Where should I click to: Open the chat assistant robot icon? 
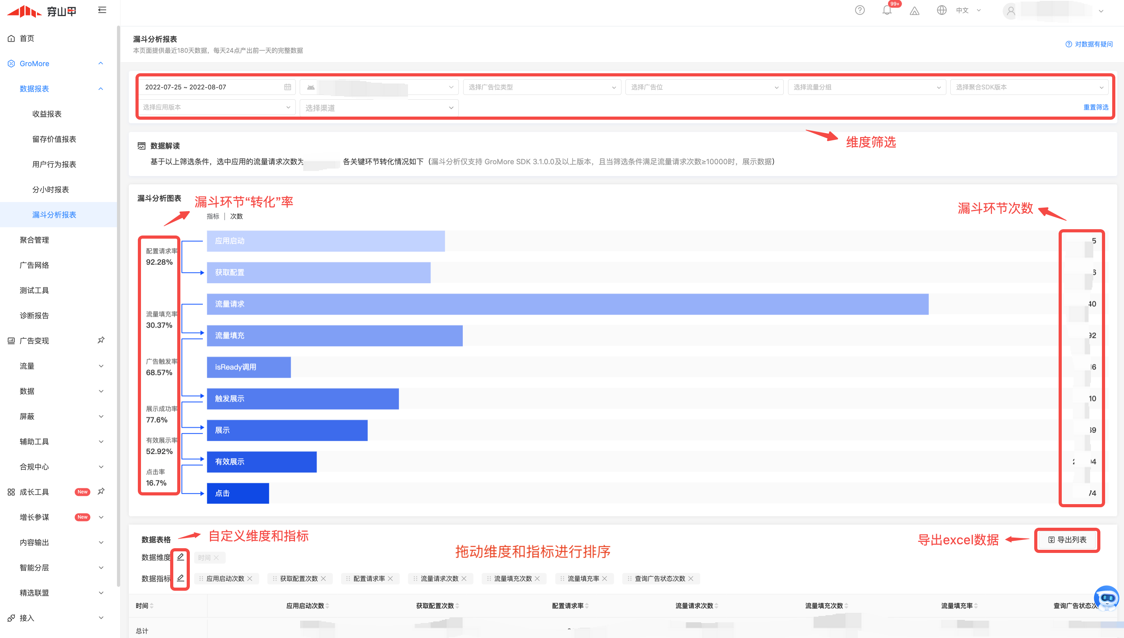(x=1106, y=598)
